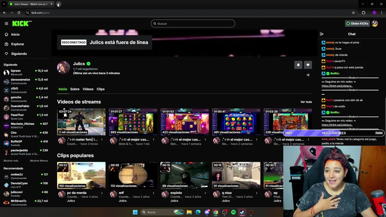Click the DennisCyan avatar in Recomendado
The image size is (386, 217).
coord(6,185)
